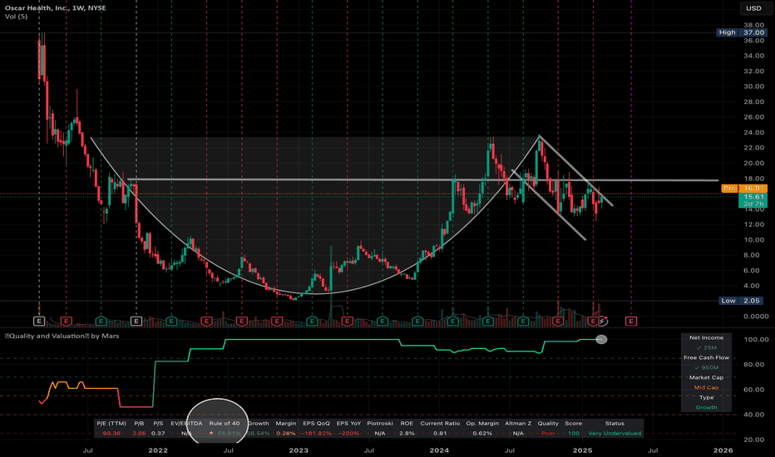
Task: Click the green E marker after Jul 2023
Action: 382,321
